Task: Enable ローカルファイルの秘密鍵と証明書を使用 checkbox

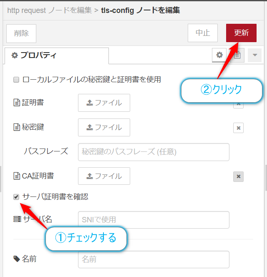Action: point(16,80)
